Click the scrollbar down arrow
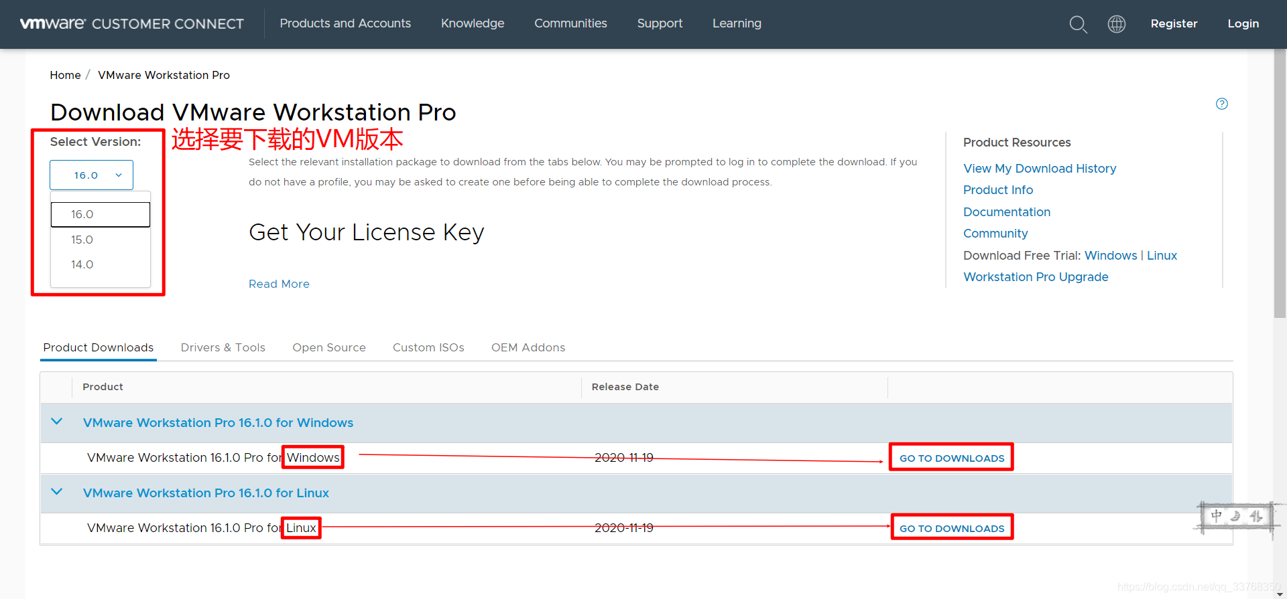The width and height of the screenshot is (1287, 599). pyautogui.click(x=1280, y=594)
